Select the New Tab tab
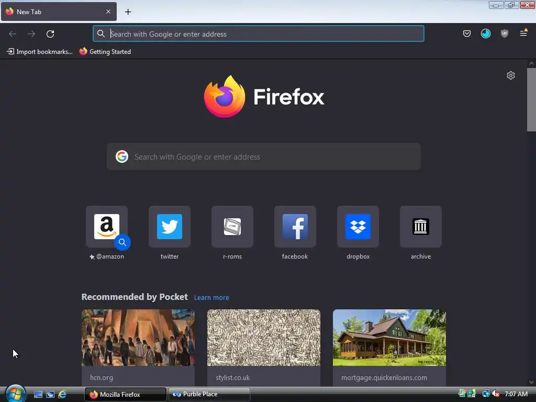This screenshot has height=402, width=536. click(x=59, y=12)
